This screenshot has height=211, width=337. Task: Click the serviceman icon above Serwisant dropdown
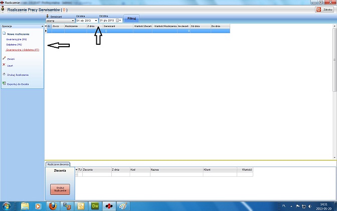tap(48, 16)
